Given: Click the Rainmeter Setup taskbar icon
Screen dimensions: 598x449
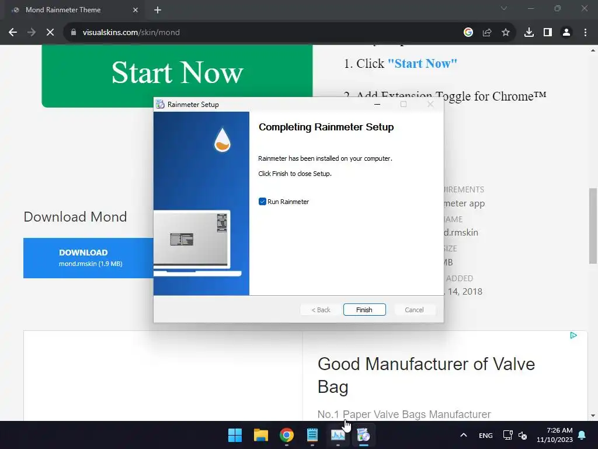Looking at the screenshot, I should point(363,435).
